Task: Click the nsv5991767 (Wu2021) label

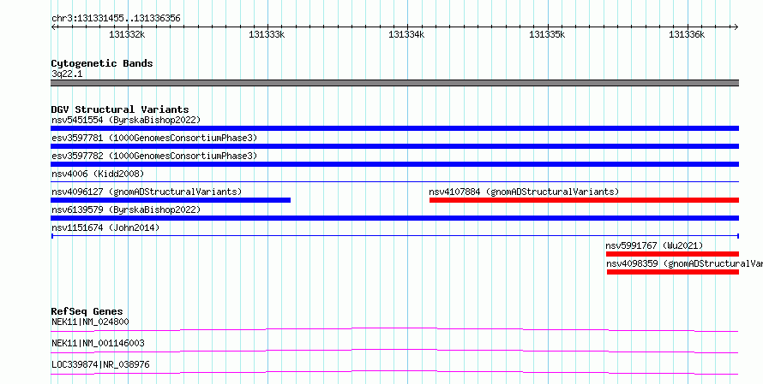Action: pyautogui.click(x=654, y=245)
